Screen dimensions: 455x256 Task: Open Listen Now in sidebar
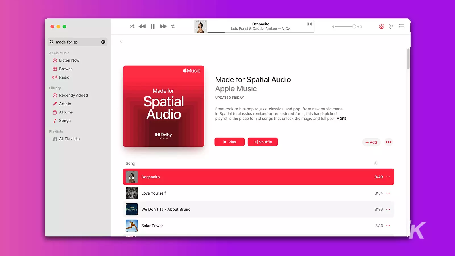tap(69, 60)
